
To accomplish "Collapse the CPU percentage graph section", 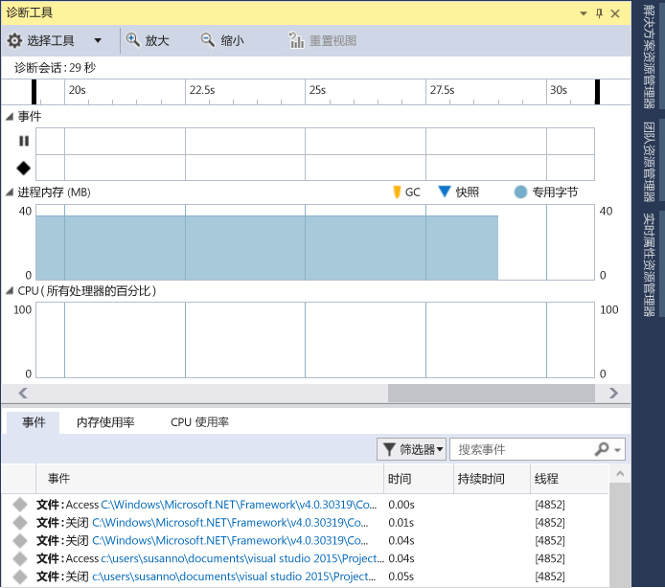I will click(10, 291).
